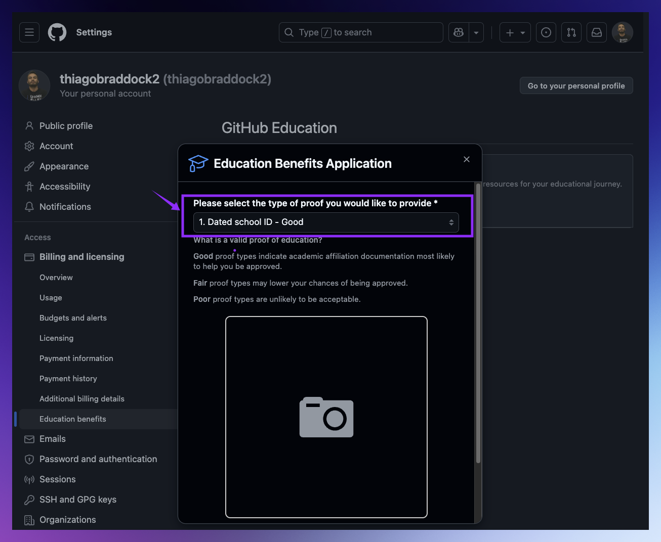The image size is (661, 542).
Task: Open the Pull requests icon
Action: (x=571, y=32)
